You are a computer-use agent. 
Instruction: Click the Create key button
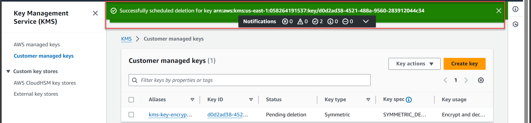click(464, 64)
